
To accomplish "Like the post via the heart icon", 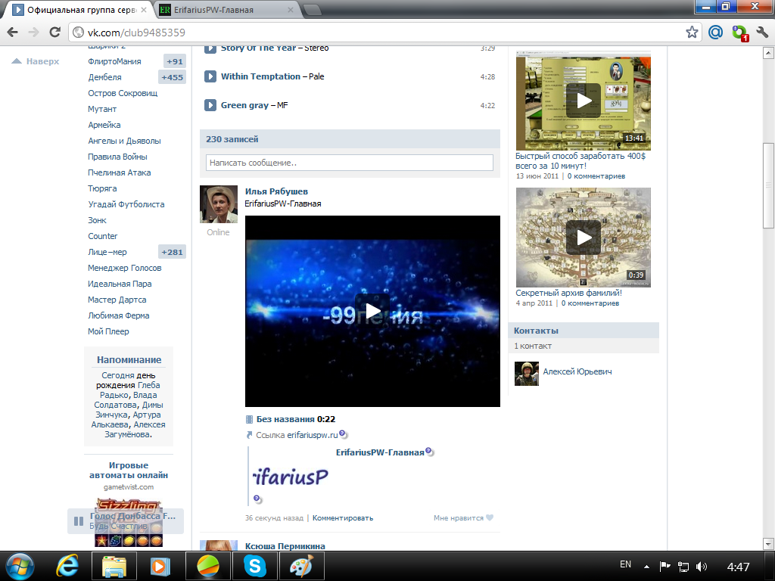I will 490,517.
